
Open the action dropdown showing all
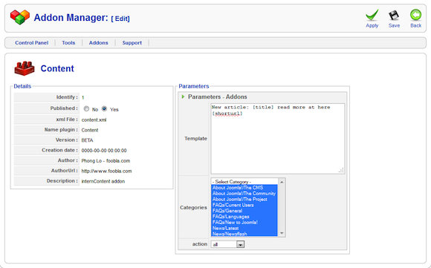pyautogui.click(x=227, y=244)
